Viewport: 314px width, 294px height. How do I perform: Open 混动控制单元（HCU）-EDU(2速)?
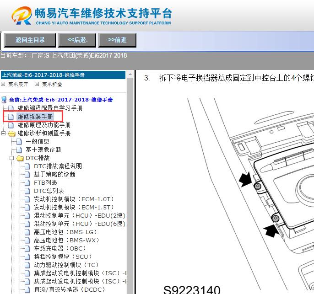click(x=80, y=215)
